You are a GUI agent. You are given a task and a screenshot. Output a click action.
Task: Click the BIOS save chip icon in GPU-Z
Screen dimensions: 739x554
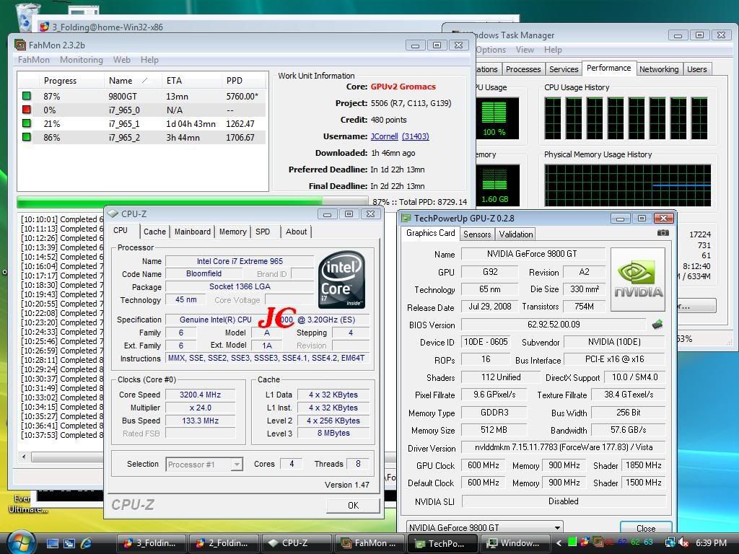[x=657, y=324]
